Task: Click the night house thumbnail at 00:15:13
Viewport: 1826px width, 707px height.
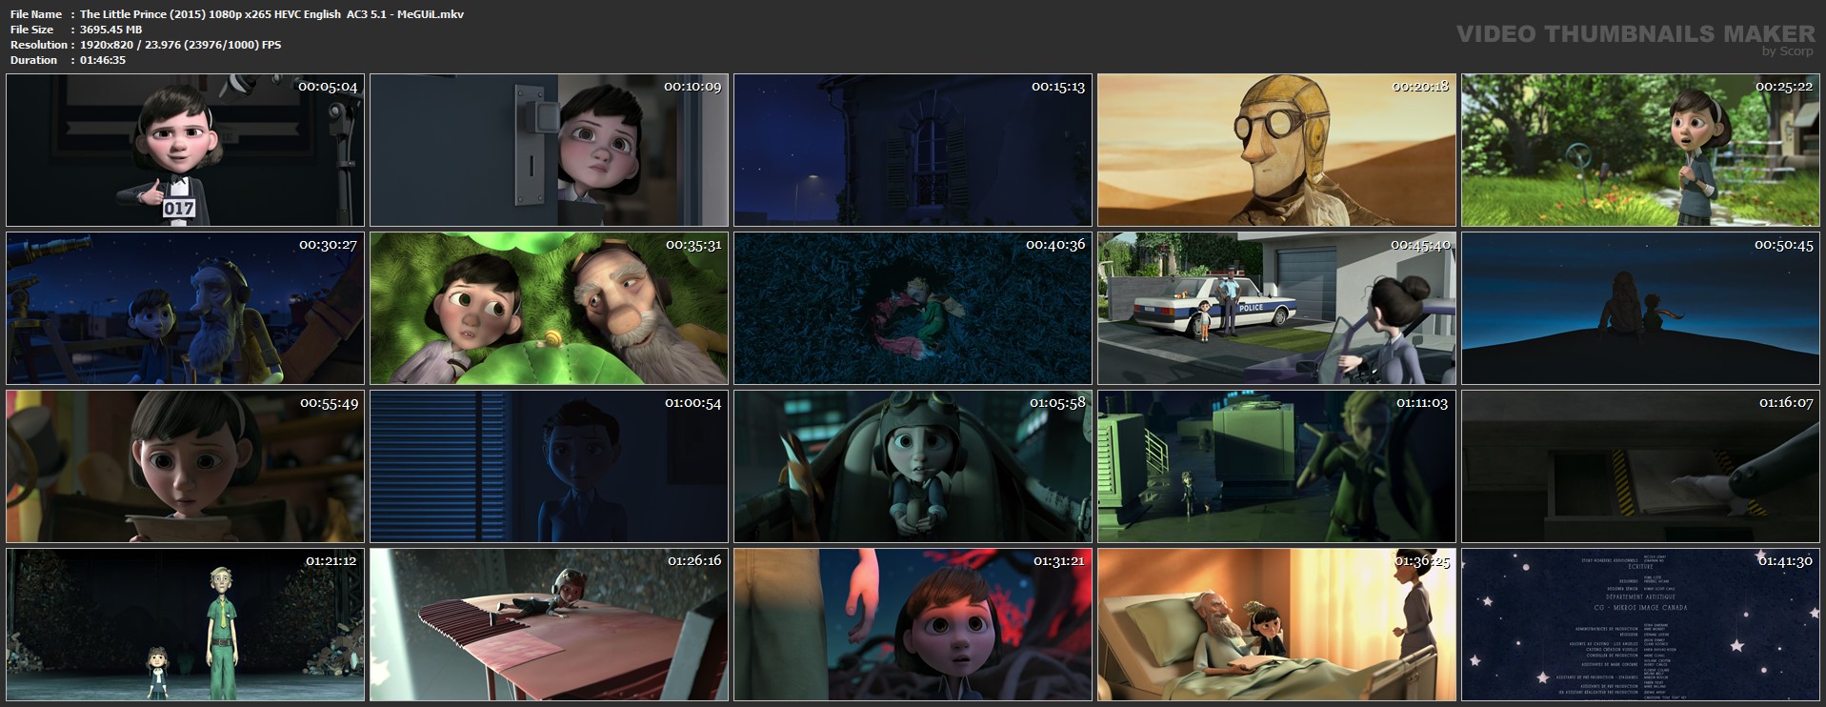Action: tap(913, 150)
